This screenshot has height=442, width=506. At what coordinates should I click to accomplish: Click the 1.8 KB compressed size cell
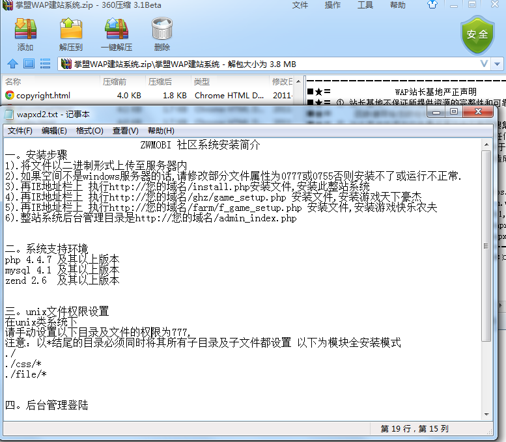click(x=175, y=96)
